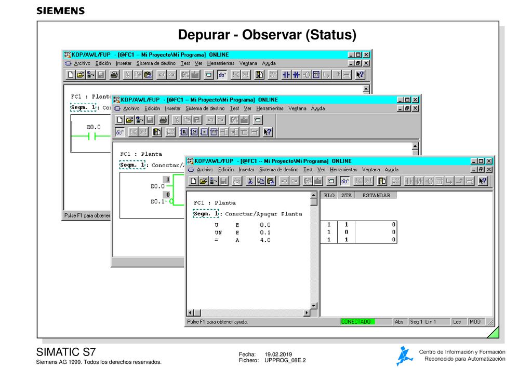Click Paste icon in the back KOP window

pyautogui.click(x=148, y=75)
